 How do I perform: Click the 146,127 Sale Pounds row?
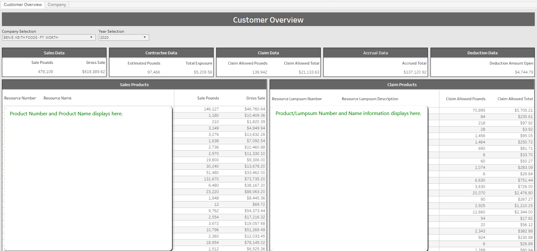coord(211,109)
